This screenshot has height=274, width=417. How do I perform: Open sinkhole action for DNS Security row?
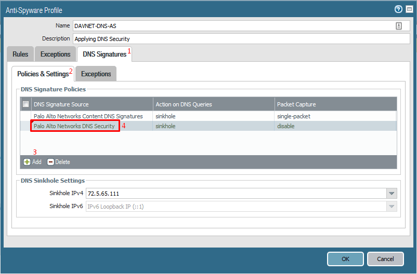click(165, 126)
